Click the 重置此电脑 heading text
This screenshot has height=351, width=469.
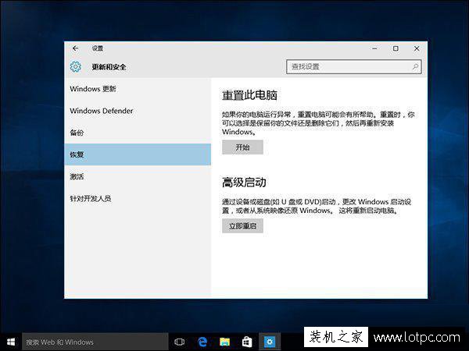pyautogui.click(x=249, y=95)
